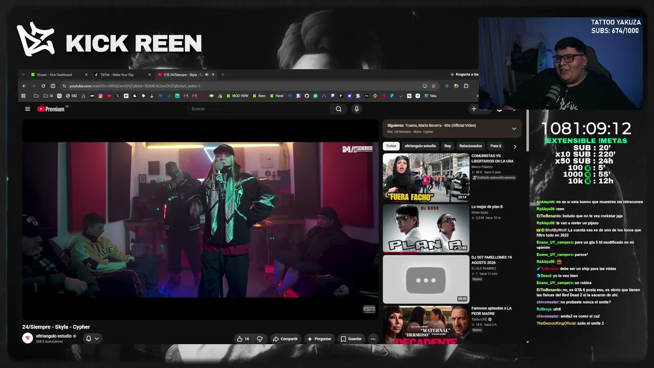Open the tab search dropdown arrow in Chrome
This screenshot has height=368, width=654.
23,75
